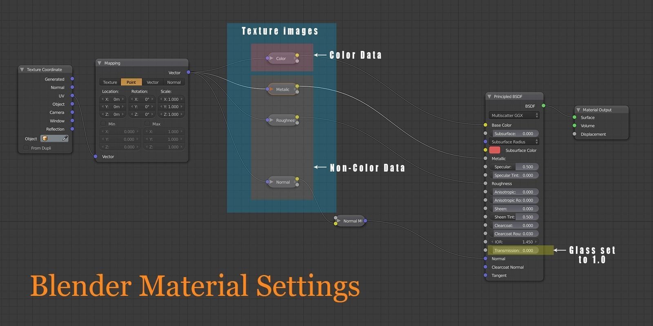Click the Object field cube icon

pos(45,139)
